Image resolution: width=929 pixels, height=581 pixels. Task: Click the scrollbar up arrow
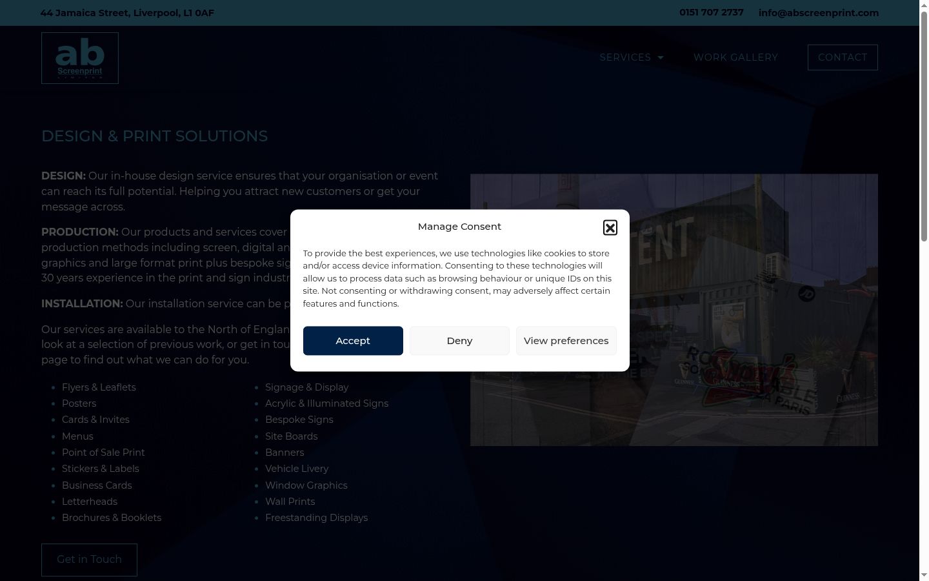(x=924, y=5)
